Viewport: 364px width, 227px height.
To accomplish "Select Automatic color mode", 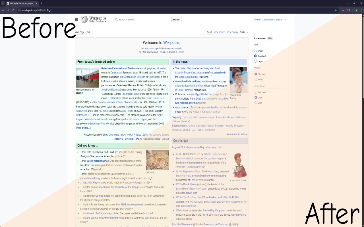I will click(256, 92).
